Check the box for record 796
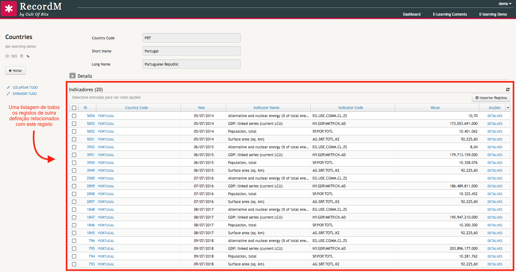Viewport: 516px width, 272px height. [x=74, y=241]
